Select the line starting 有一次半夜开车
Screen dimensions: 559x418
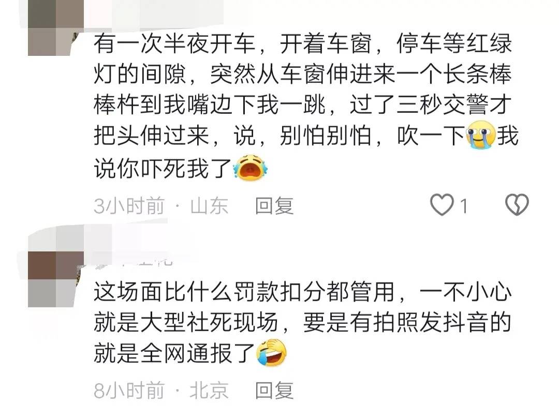click(x=303, y=43)
